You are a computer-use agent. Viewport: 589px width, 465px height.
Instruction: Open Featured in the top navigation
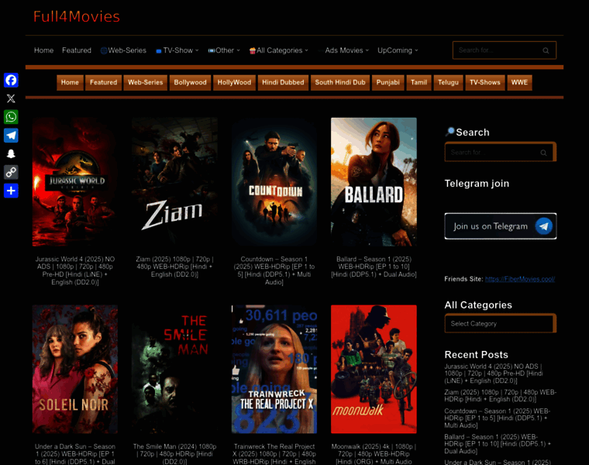(77, 50)
